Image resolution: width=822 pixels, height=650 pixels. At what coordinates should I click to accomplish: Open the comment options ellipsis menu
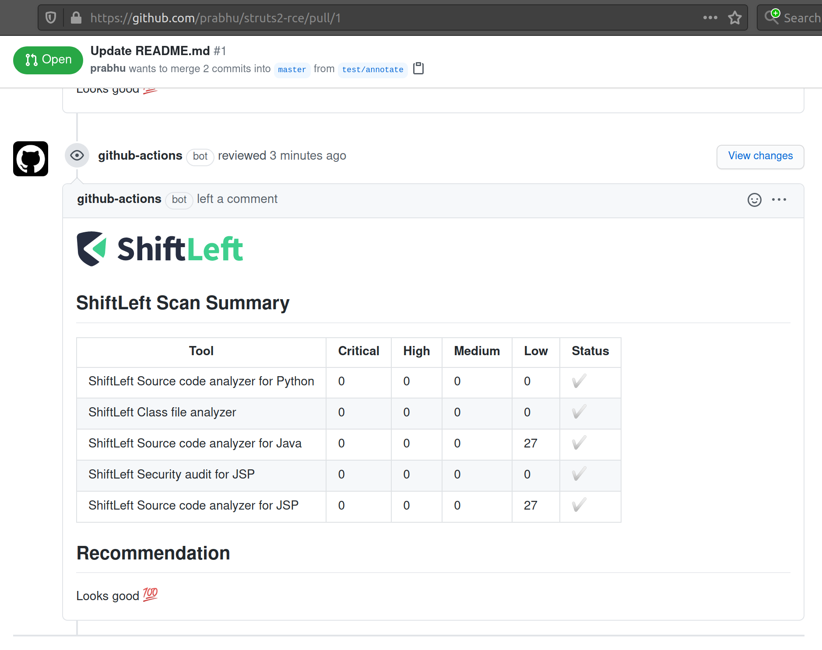(779, 200)
